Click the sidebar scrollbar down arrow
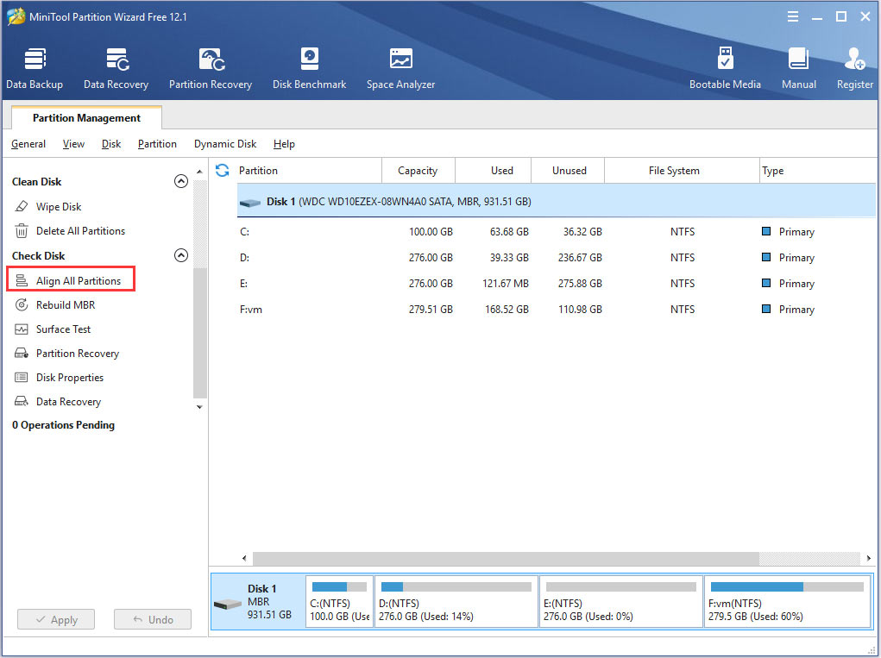The height and width of the screenshot is (658, 881). (x=199, y=407)
